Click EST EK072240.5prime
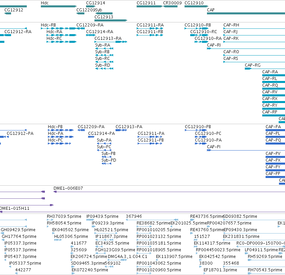The image size is (285, 275). [x=73, y=273]
